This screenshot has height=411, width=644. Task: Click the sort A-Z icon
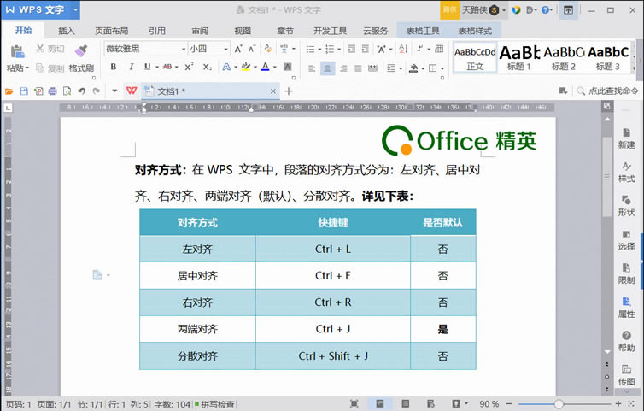pos(403,49)
